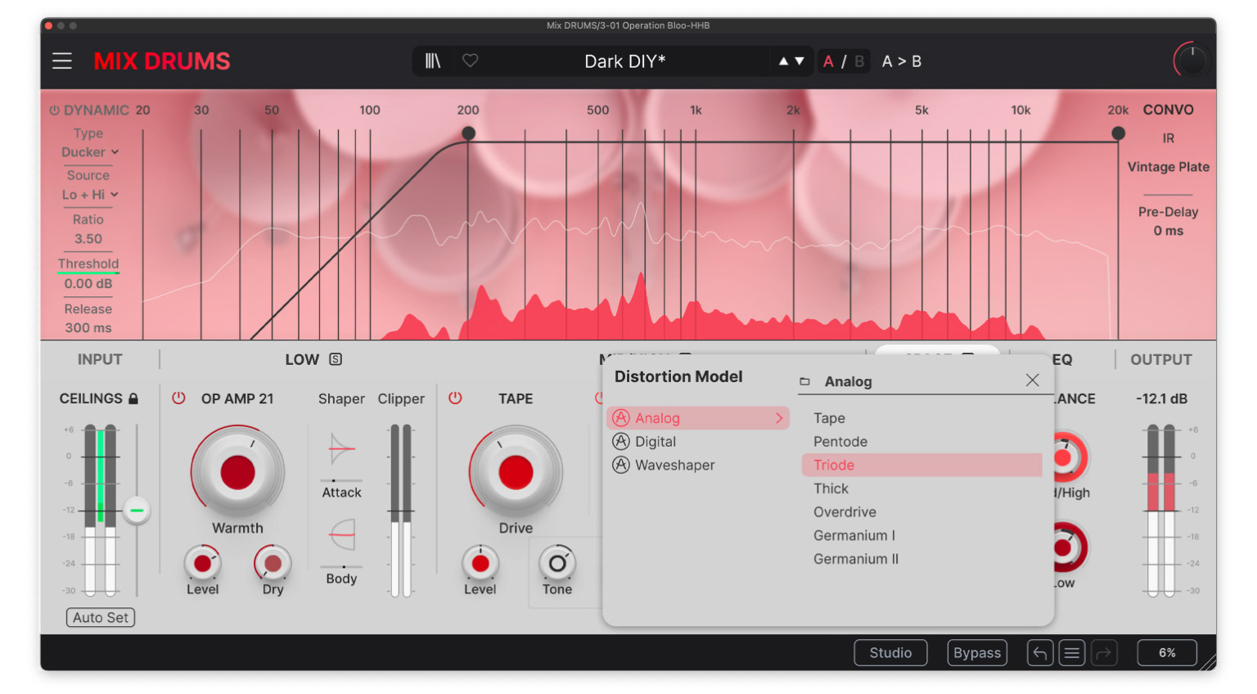Image resolution: width=1257 pixels, height=694 pixels.
Task: Switch to Studio mode
Action: (x=890, y=652)
